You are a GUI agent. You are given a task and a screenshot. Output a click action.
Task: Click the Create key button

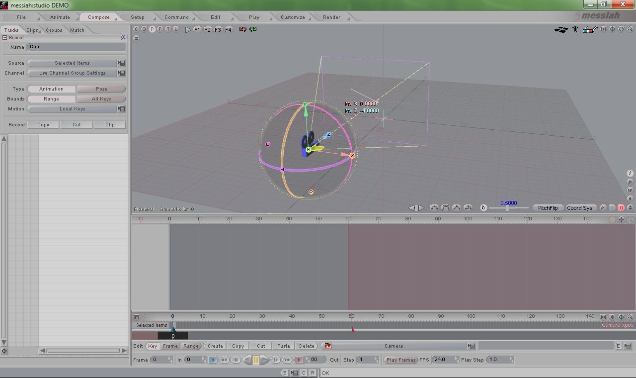click(x=215, y=346)
